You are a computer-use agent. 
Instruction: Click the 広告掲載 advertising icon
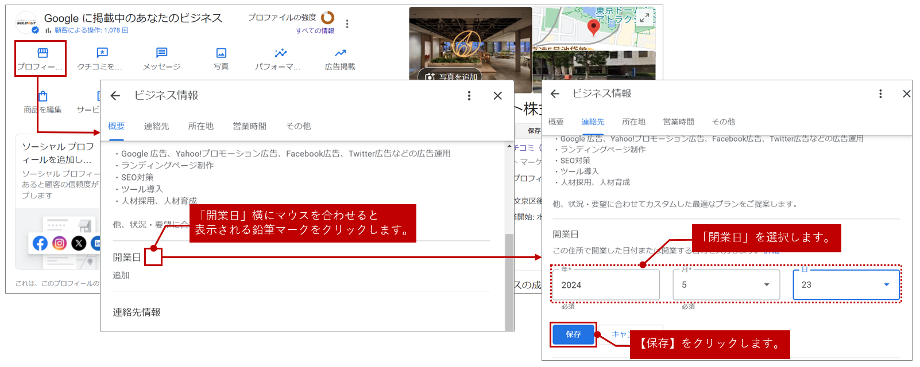340,53
